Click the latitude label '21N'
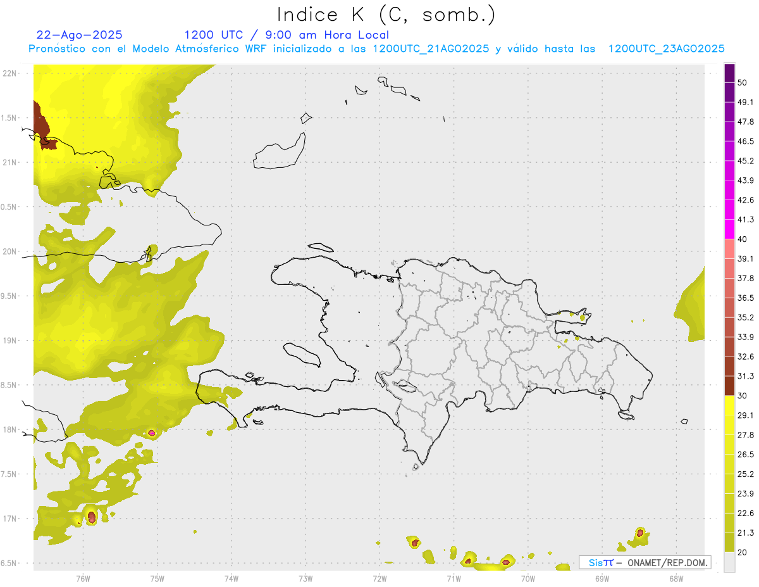The width and height of the screenshot is (759, 587). point(9,162)
